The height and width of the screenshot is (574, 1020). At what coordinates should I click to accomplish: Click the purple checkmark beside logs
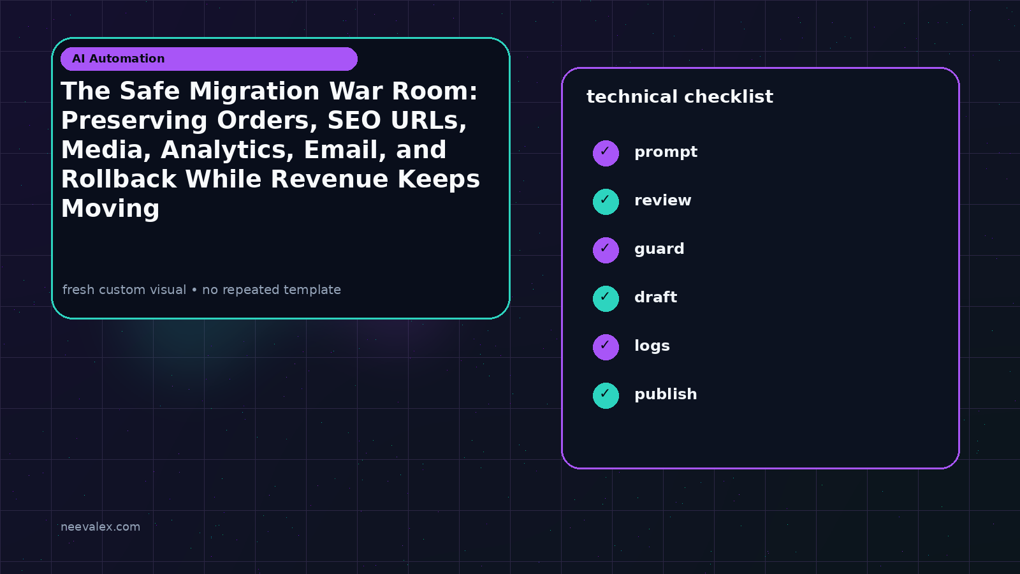tap(606, 347)
